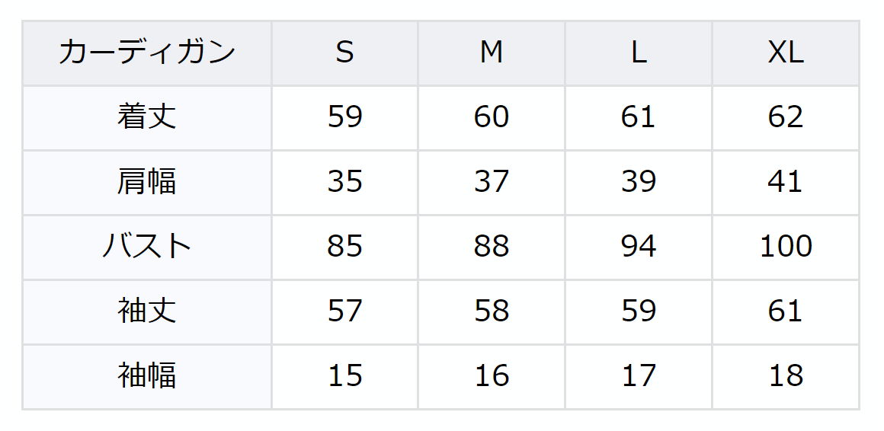The height and width of the screenshot is (431, 884).
Task: Click the 袖幅 value 17 for L
Action: click(639, 376)
